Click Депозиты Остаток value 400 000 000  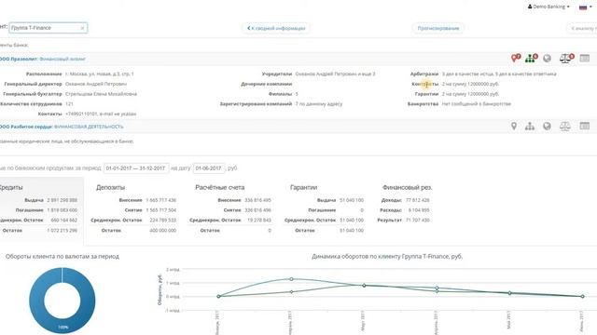[162, 230]
